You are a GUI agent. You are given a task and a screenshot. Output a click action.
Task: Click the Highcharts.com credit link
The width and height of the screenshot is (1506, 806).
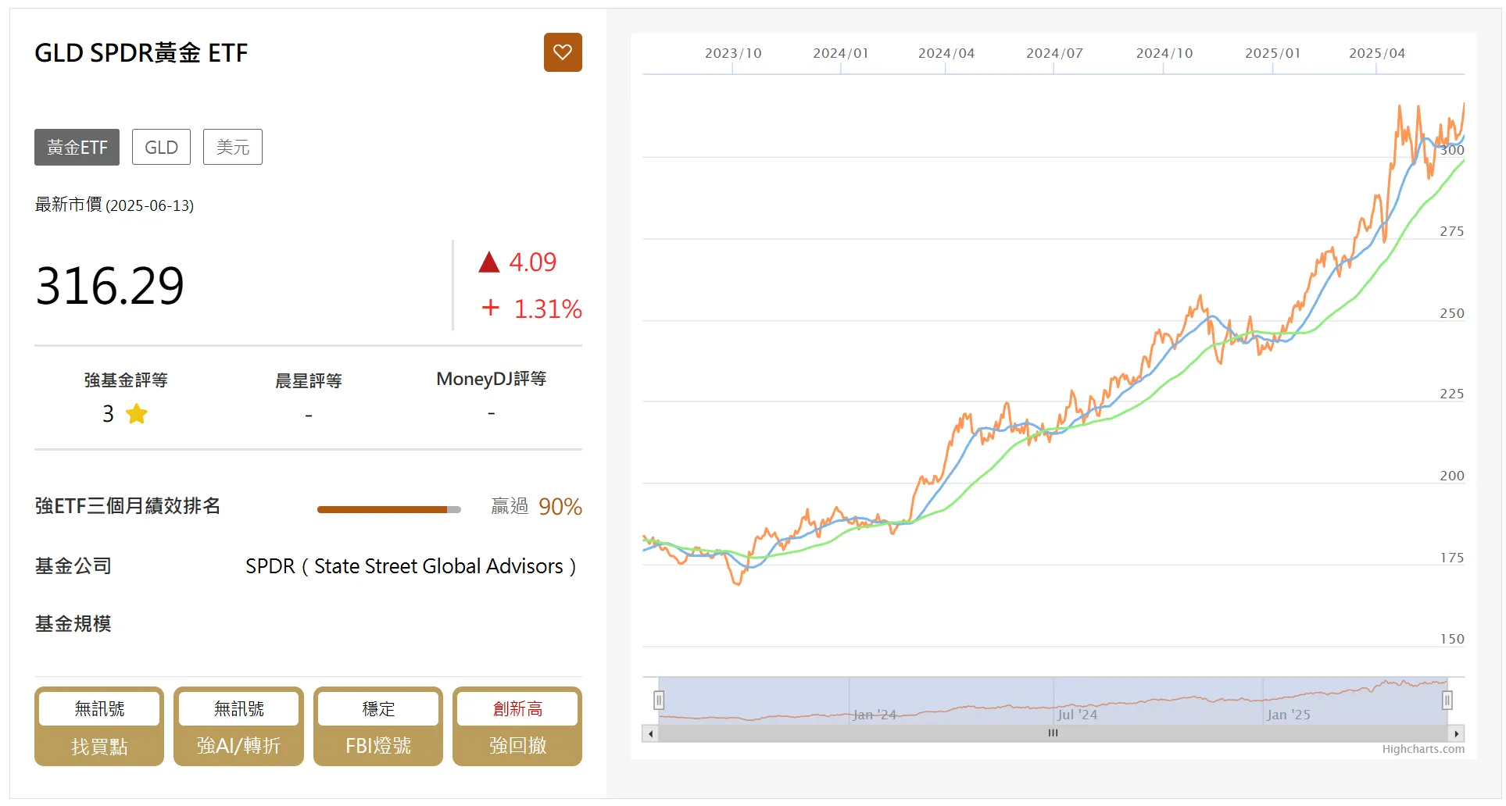tap(1423, 749)
